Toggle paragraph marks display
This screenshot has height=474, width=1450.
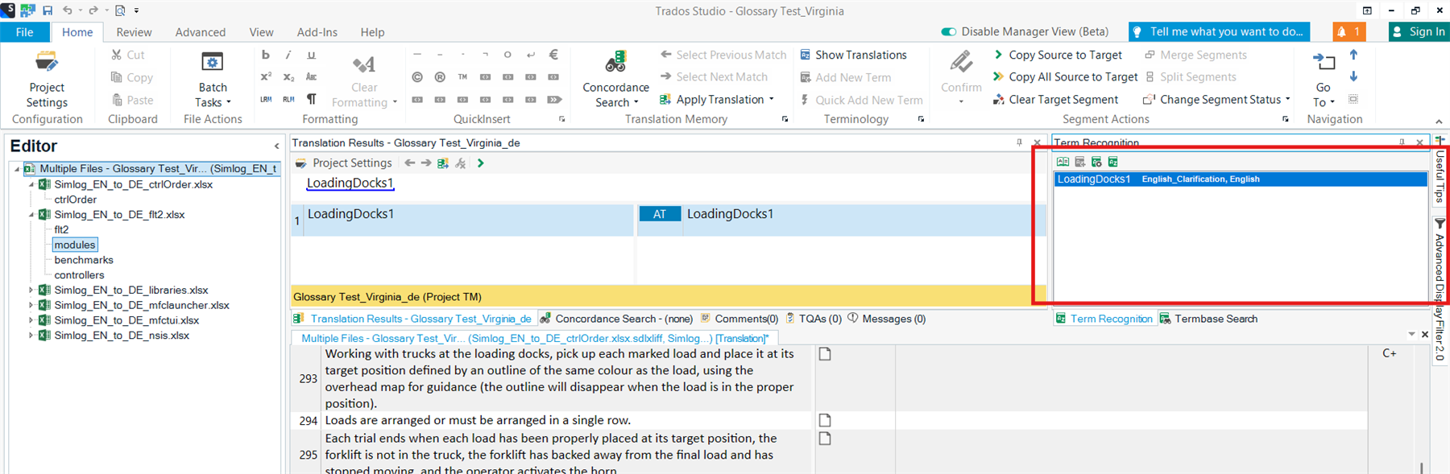tap(311, 100)
